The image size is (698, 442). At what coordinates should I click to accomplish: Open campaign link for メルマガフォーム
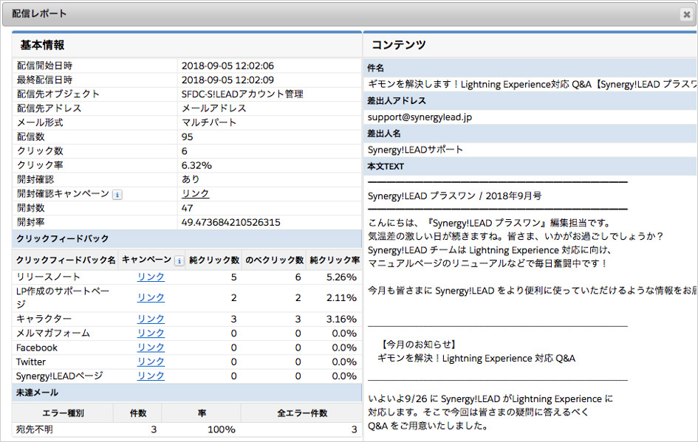151,333
